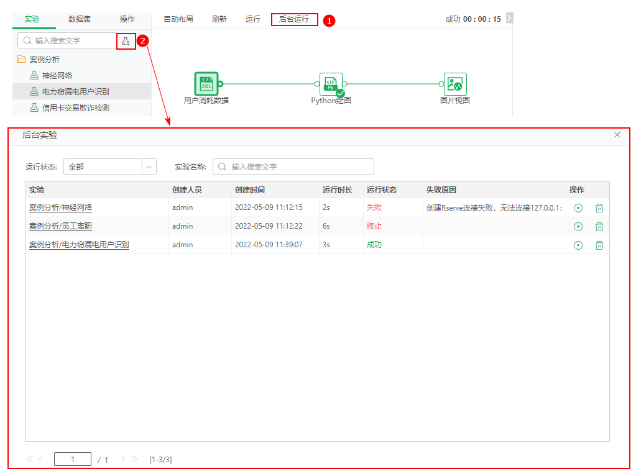This screenshot has width=636, height=474.
Task: Expand the right-side panel arrow
Action: click(509, 19)
